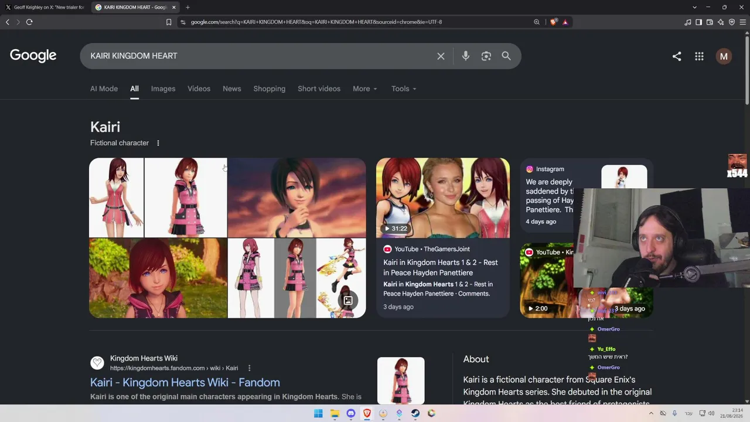Image resolution: width=750 pixels, height=422 pixels.
Task: Play the 31:22 TheGamersJoint video thumbnail
Action: click(x=443, y=198)
